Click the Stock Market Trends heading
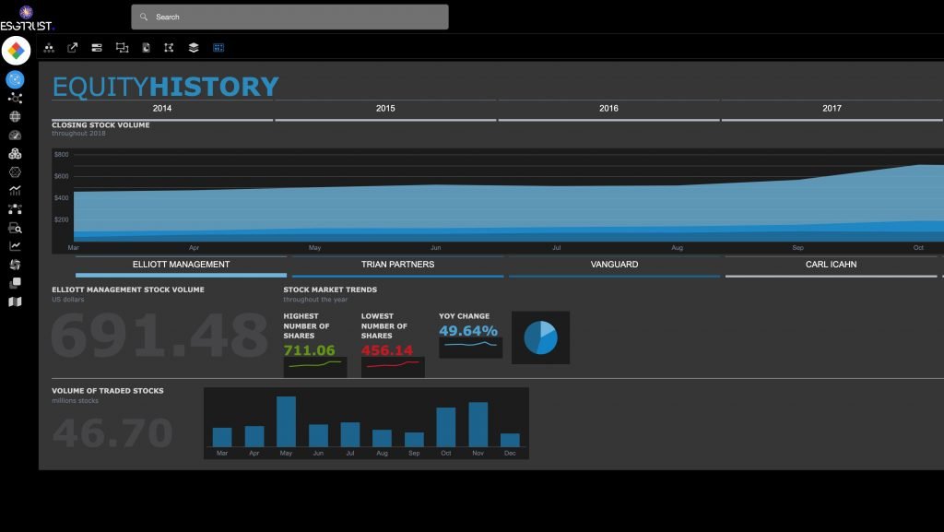Screen dimensions: 944x532 [x=330, y=290]
